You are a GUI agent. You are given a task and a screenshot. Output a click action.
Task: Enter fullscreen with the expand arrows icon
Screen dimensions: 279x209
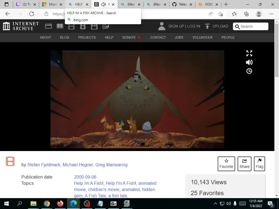pyautogui.click(x=249, y=53)
